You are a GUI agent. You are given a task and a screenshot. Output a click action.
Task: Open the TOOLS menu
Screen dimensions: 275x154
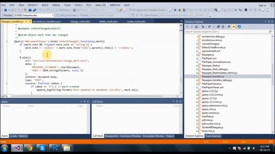(78, 5)
